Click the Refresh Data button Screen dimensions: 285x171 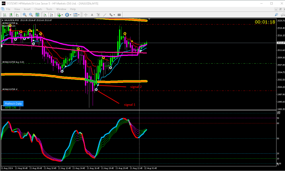pyautogui.click(x=13, y=104)
